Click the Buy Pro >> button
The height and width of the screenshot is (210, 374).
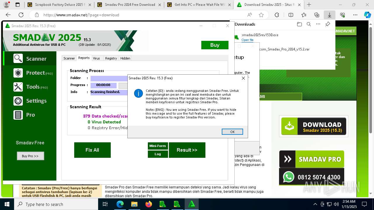point(30,156)
